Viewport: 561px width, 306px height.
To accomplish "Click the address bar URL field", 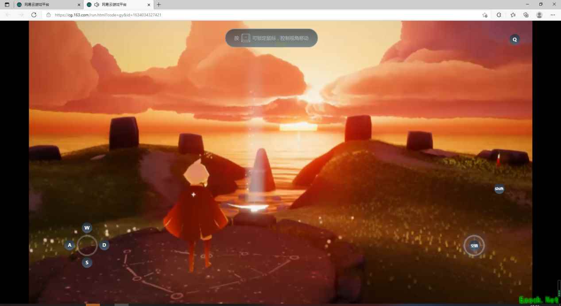I will [266, 15].
